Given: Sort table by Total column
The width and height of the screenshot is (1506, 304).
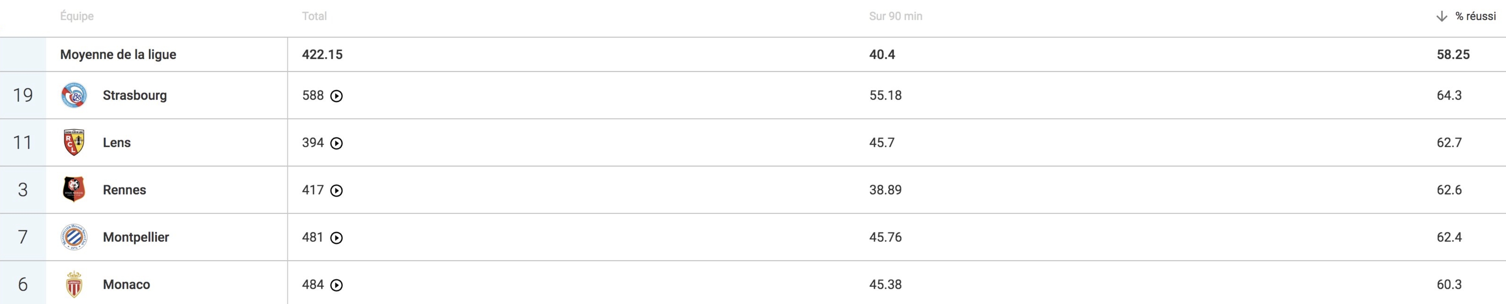Looking at the screenshot, I should tap(314, 16).
